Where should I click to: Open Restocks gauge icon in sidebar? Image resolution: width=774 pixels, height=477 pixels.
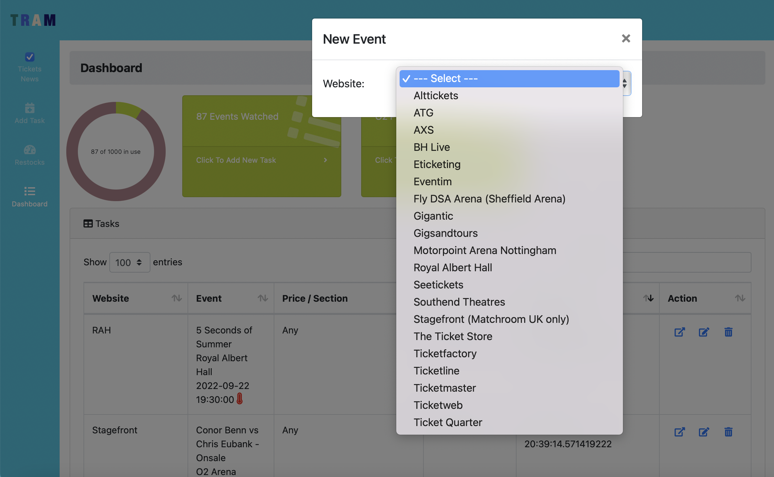point(29,150)
